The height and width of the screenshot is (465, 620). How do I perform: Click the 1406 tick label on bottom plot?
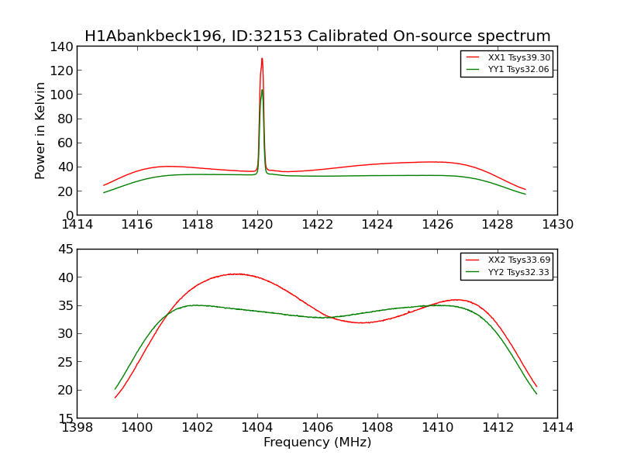point(318,428)
